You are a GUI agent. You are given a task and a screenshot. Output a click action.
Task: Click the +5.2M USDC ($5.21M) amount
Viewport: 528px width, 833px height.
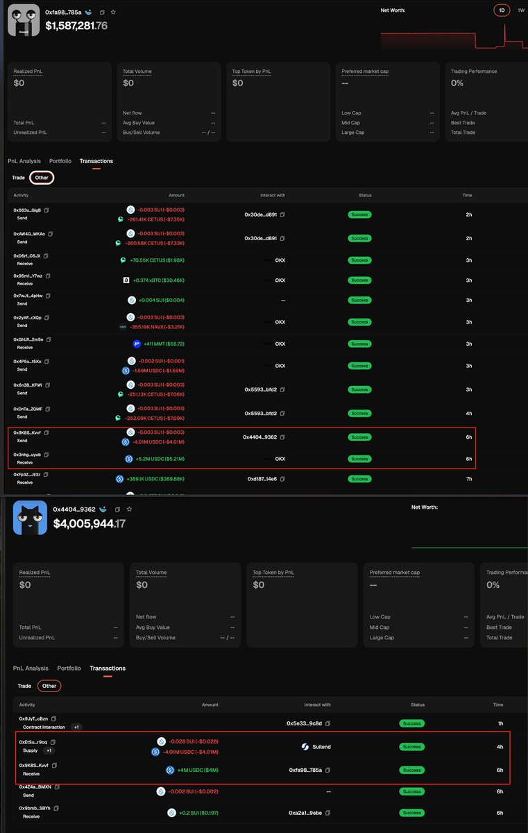tap(159, 459)
